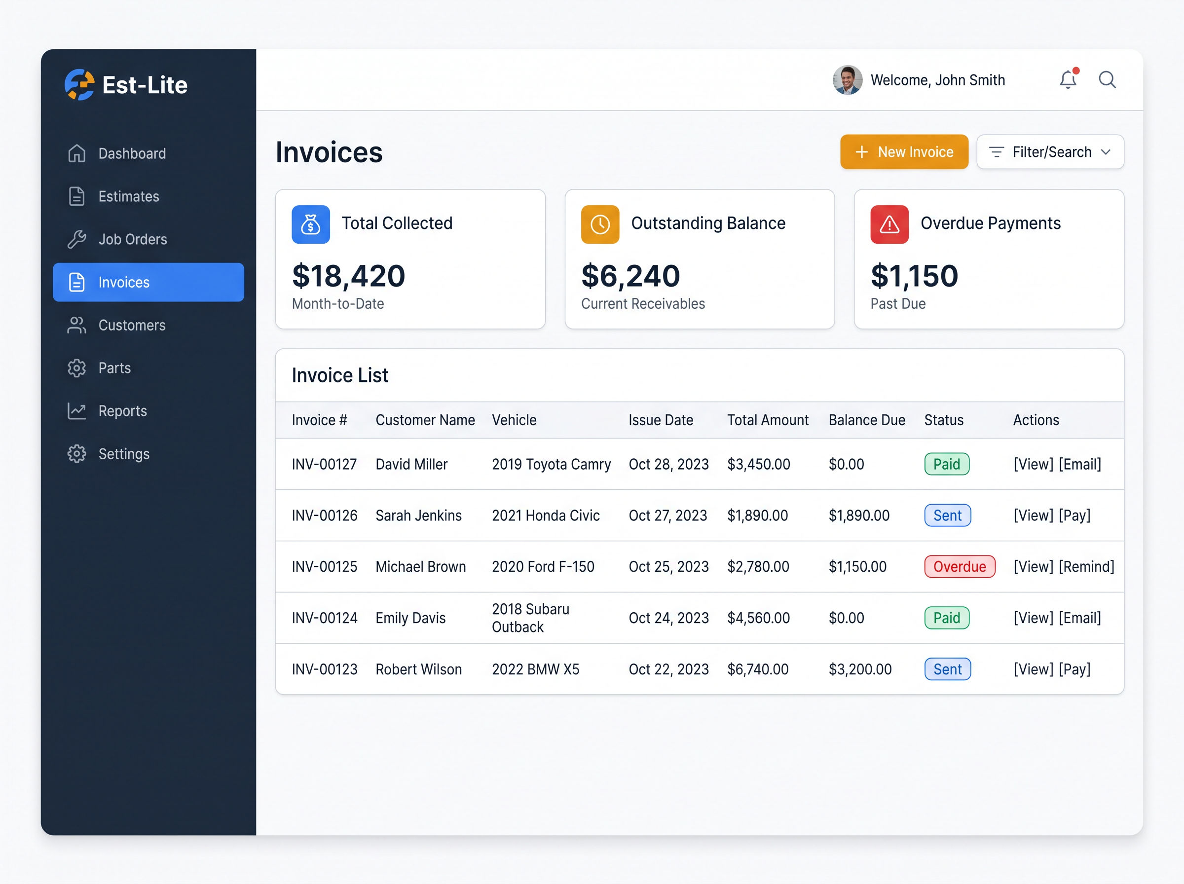Viewport: 1184px width, 884px height.
Task: Select the Balance Due column header
Action: [867, 420]
